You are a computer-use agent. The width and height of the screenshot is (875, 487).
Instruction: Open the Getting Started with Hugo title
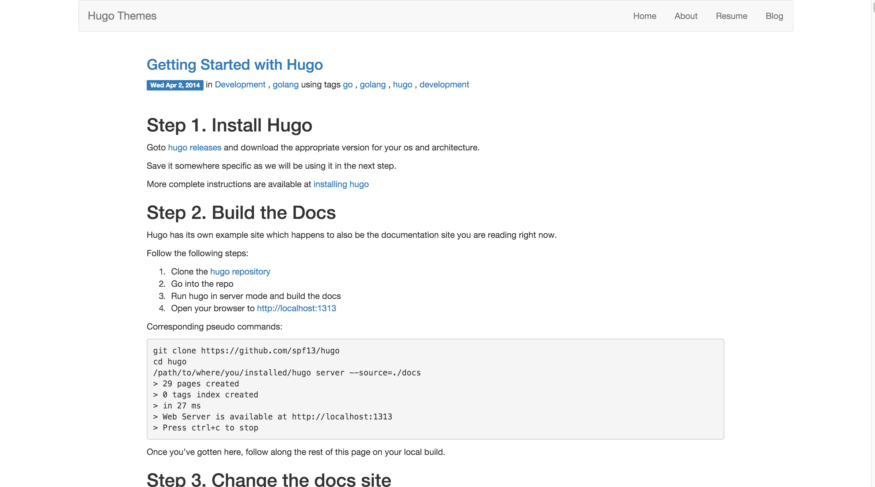[x=234, y=65]
